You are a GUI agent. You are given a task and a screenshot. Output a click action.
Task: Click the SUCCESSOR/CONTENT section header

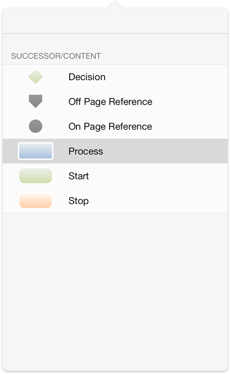pos(56,56)
